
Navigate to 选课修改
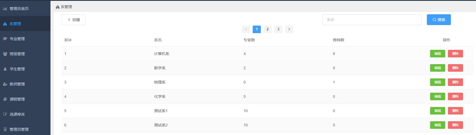(x=25, y=114)
